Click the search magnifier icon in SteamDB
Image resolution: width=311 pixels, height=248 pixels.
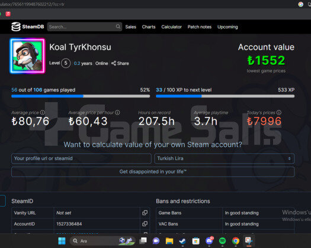click(x=118, y=27)
